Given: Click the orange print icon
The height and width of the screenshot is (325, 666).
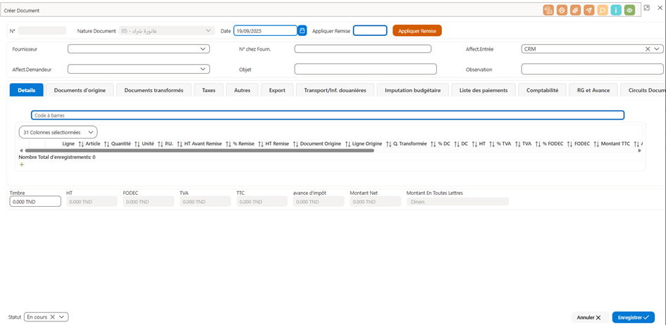Looking at the screenshot, I should click(x=562, y=10).
